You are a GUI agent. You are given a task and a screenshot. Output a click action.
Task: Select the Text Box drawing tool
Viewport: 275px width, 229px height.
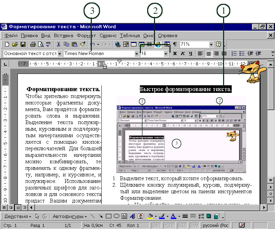124,216
